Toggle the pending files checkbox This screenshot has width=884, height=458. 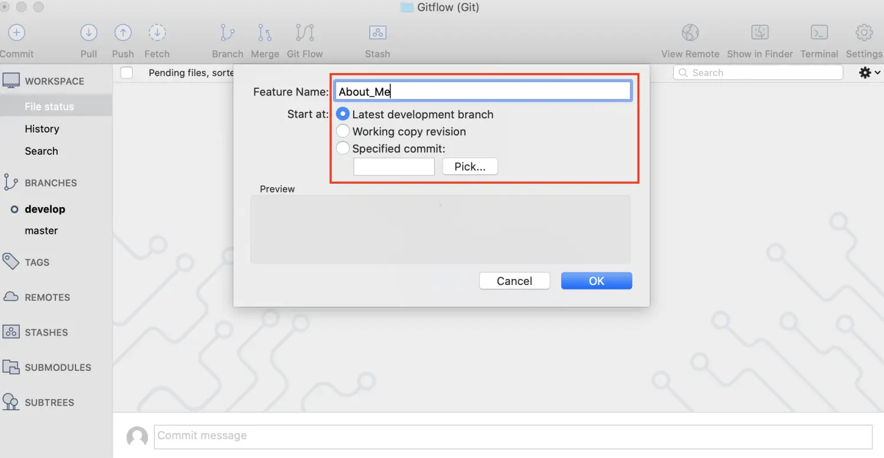click(126, 73)
